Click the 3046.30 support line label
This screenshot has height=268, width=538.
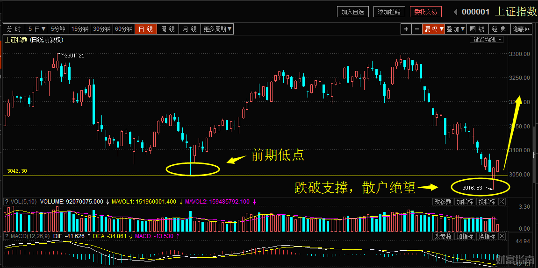[16, 171]
